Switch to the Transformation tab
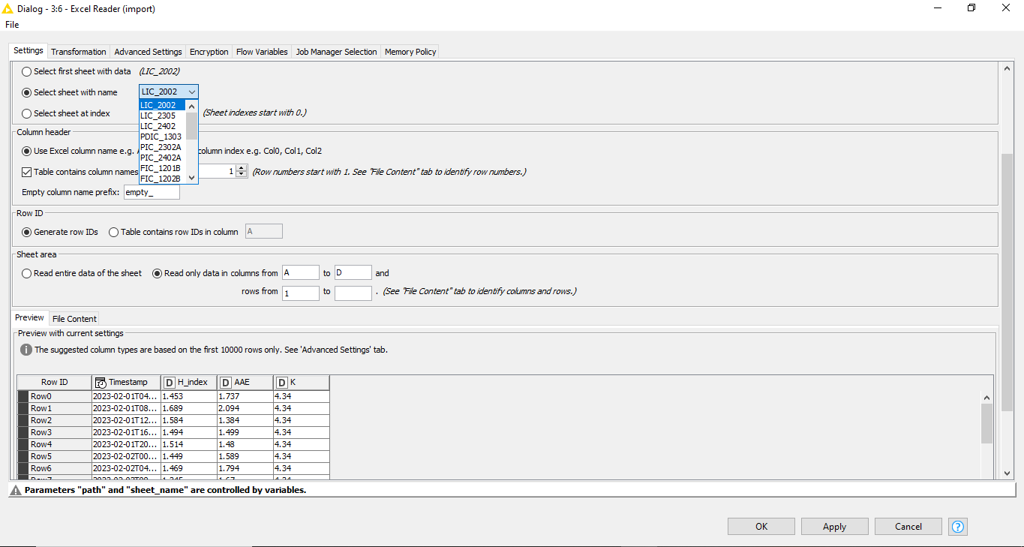The image size is (1024, 547). (79, 52)
